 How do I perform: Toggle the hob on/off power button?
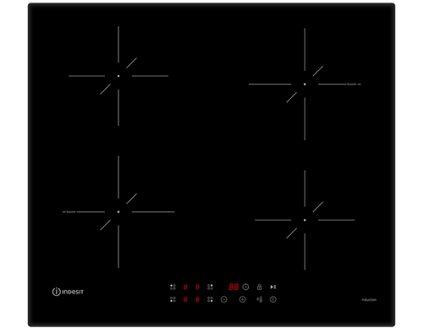pos(273,299)
